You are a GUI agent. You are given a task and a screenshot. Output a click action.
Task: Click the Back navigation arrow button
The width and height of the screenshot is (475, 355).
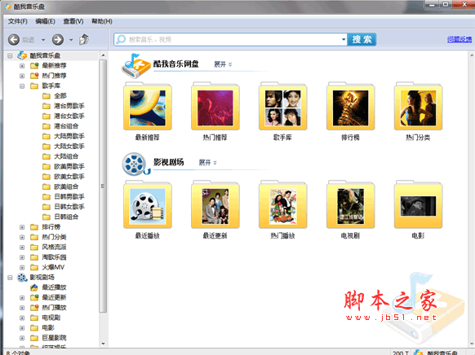point(14,40)
